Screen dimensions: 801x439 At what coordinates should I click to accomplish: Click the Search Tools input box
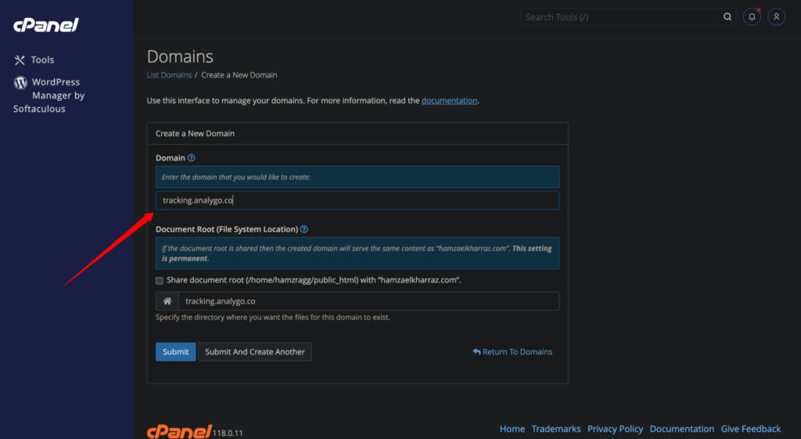(x=622, y=16)
